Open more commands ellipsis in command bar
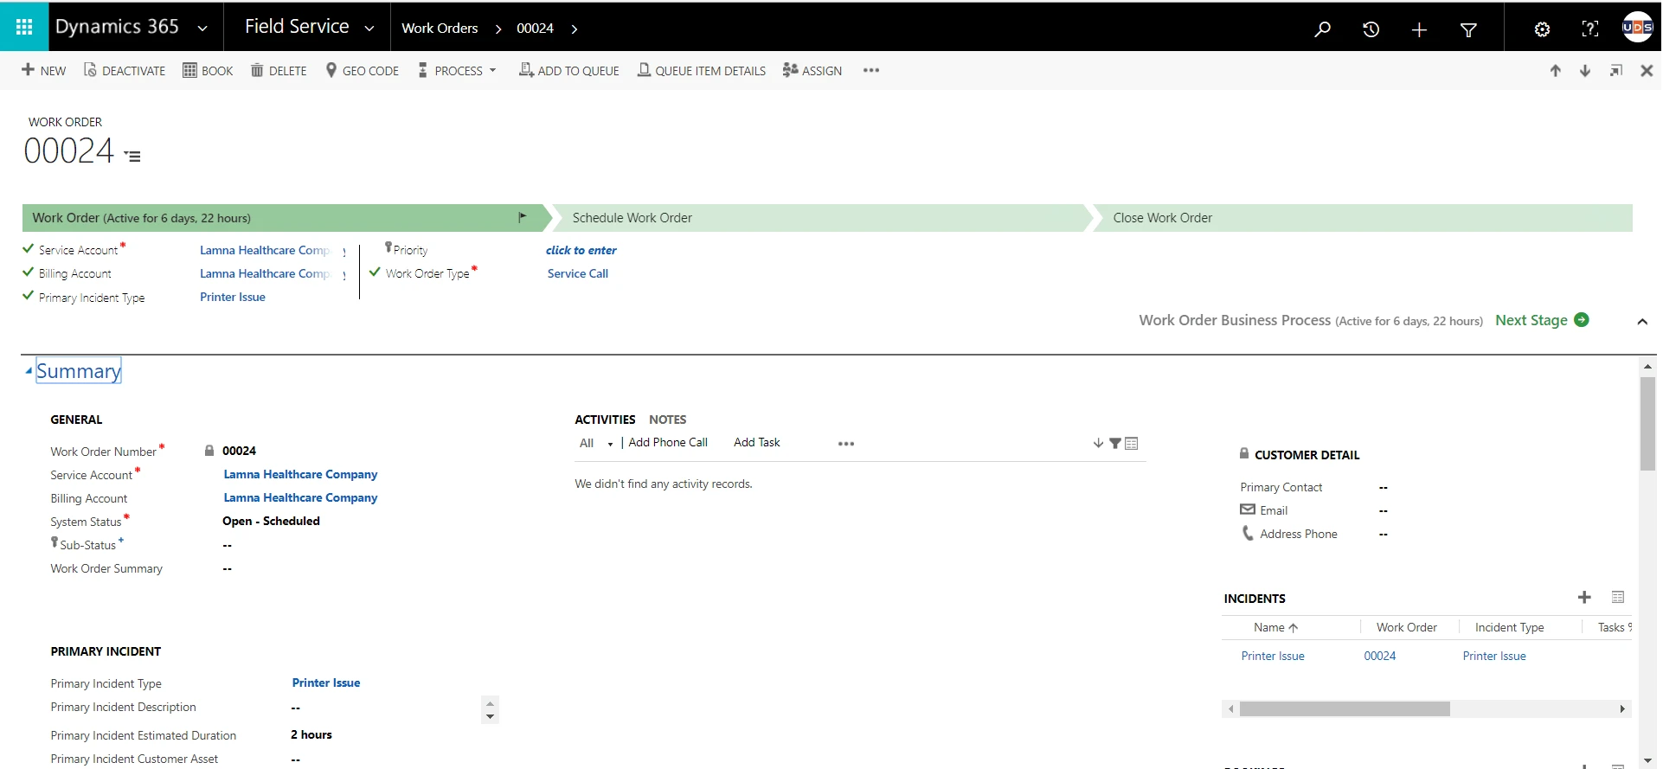1663x769 pixels. [871, 70]
